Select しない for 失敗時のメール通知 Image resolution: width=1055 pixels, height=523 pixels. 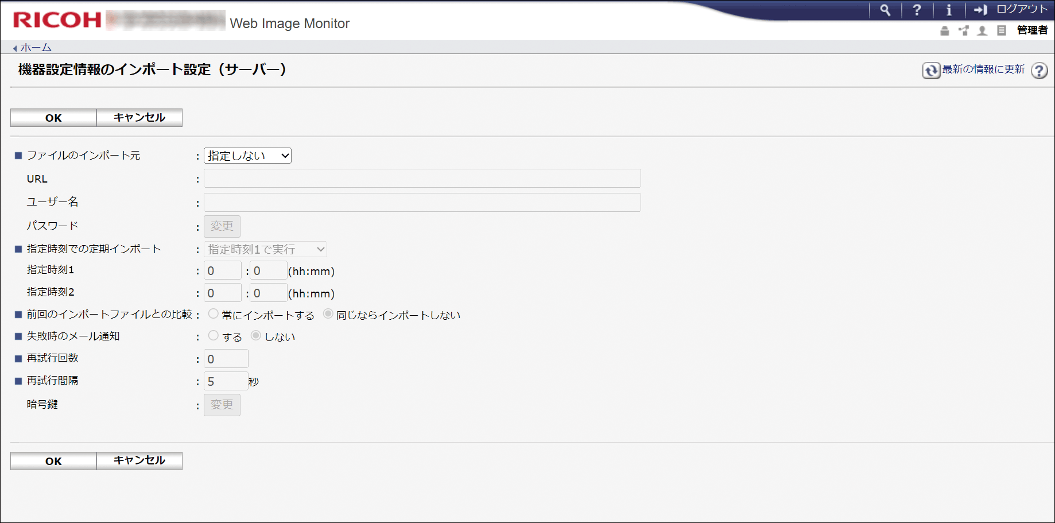[255, 336]
